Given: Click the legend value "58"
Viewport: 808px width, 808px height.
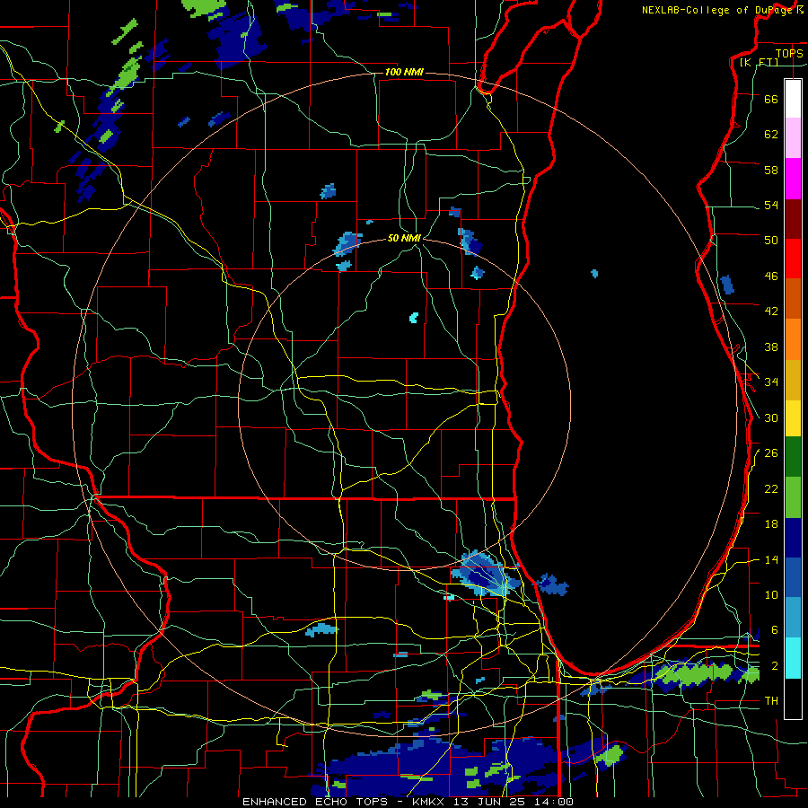Looking at the screenshot, I should (771, 170).
